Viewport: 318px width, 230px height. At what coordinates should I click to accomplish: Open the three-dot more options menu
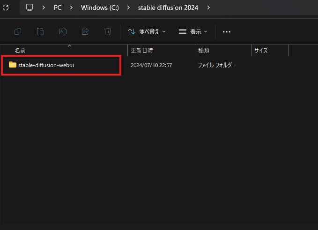point(227,31)
